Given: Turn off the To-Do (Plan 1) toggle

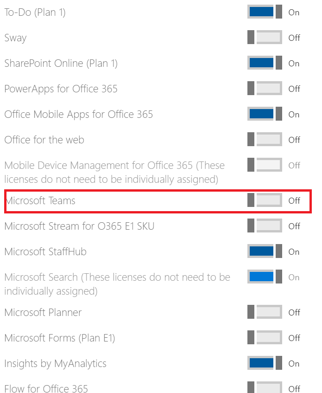Looking at the screenshot, I should click(265, 12).
